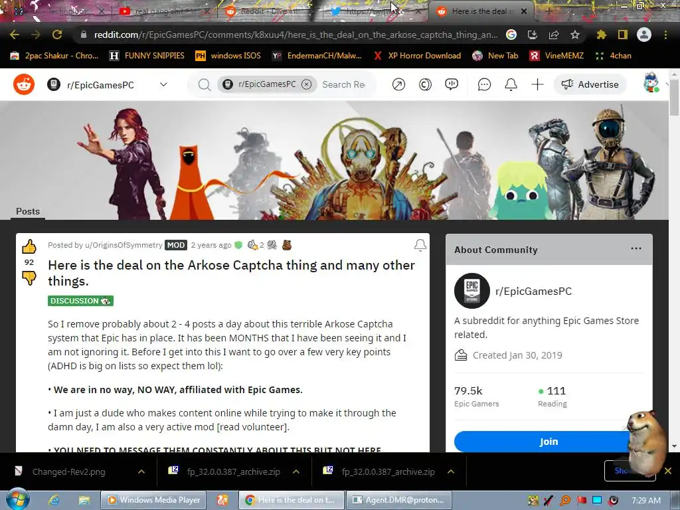This screenshot has height=510, width=680.
Task: Switch to the Twitter tab
Action: [x=375, y=11]
